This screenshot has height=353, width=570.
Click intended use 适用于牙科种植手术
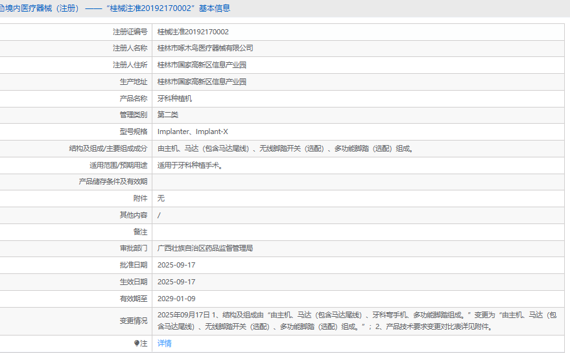[x=190, y=165]
